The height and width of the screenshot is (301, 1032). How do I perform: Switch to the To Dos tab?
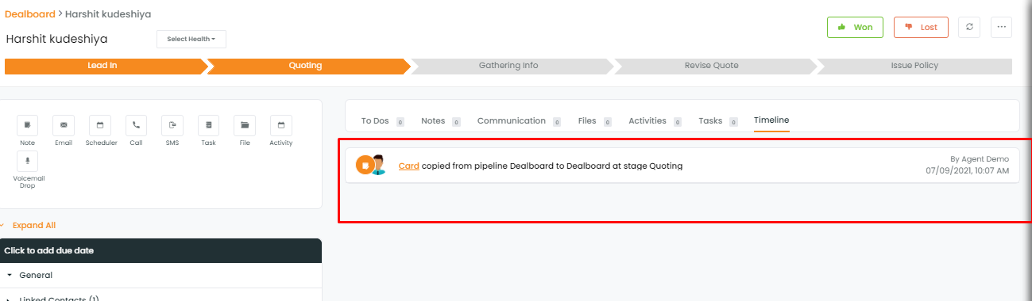(382, 121)
